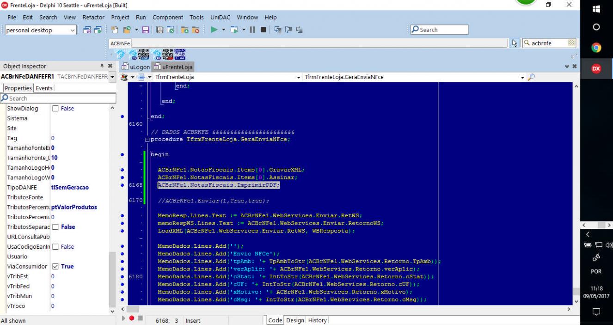Open the TfrmFrenteLoja class dropdown
This screenshot has width=613, height=325.
pyautogui.click(x=299, y=77)
